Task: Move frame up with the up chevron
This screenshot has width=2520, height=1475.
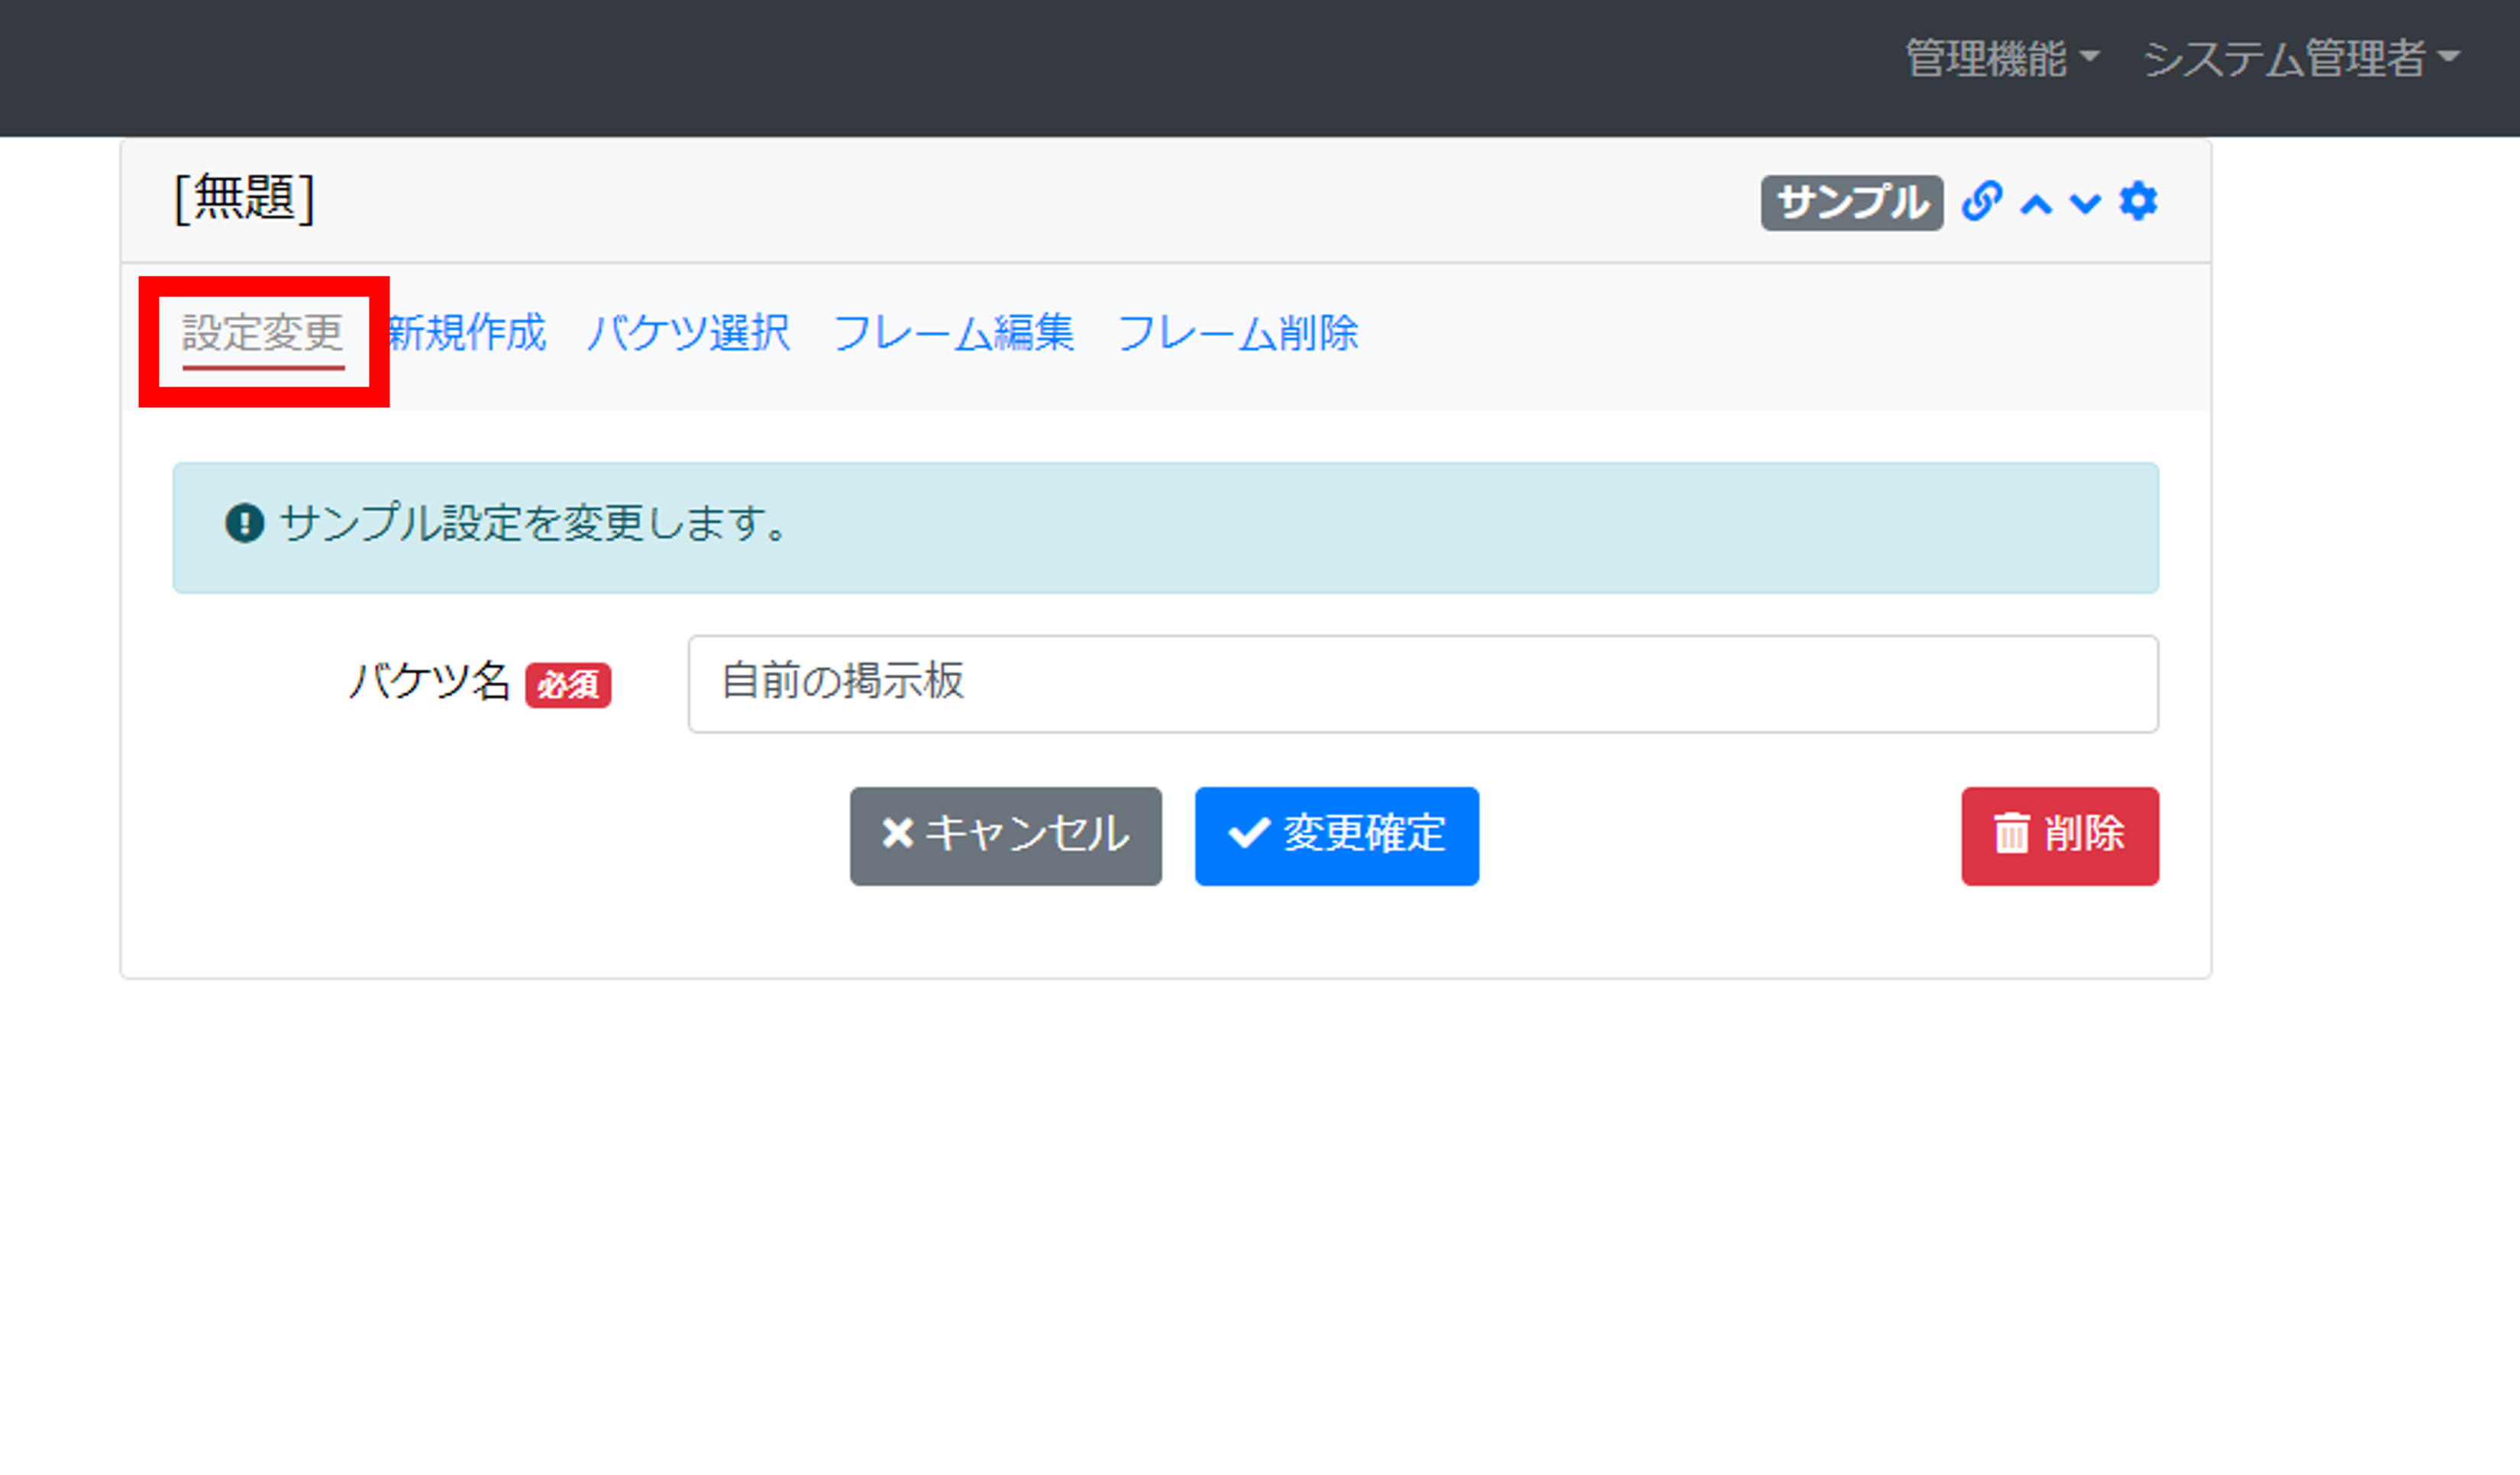Action: (2036, 204)
